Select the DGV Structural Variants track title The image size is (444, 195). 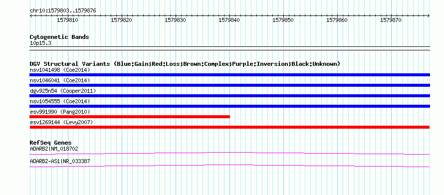[185, 64]
